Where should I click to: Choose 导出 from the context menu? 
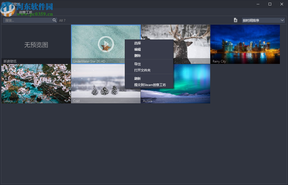[x=138, y=64]
